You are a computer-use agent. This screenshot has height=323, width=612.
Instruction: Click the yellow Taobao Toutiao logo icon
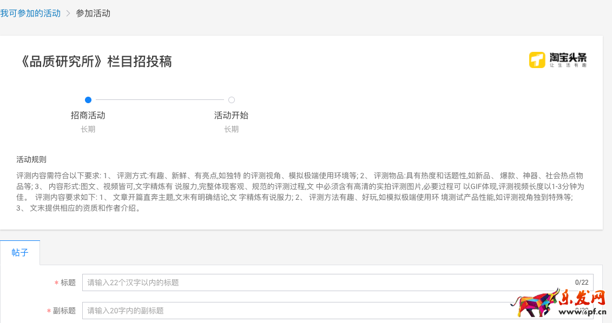pos(537,59)
